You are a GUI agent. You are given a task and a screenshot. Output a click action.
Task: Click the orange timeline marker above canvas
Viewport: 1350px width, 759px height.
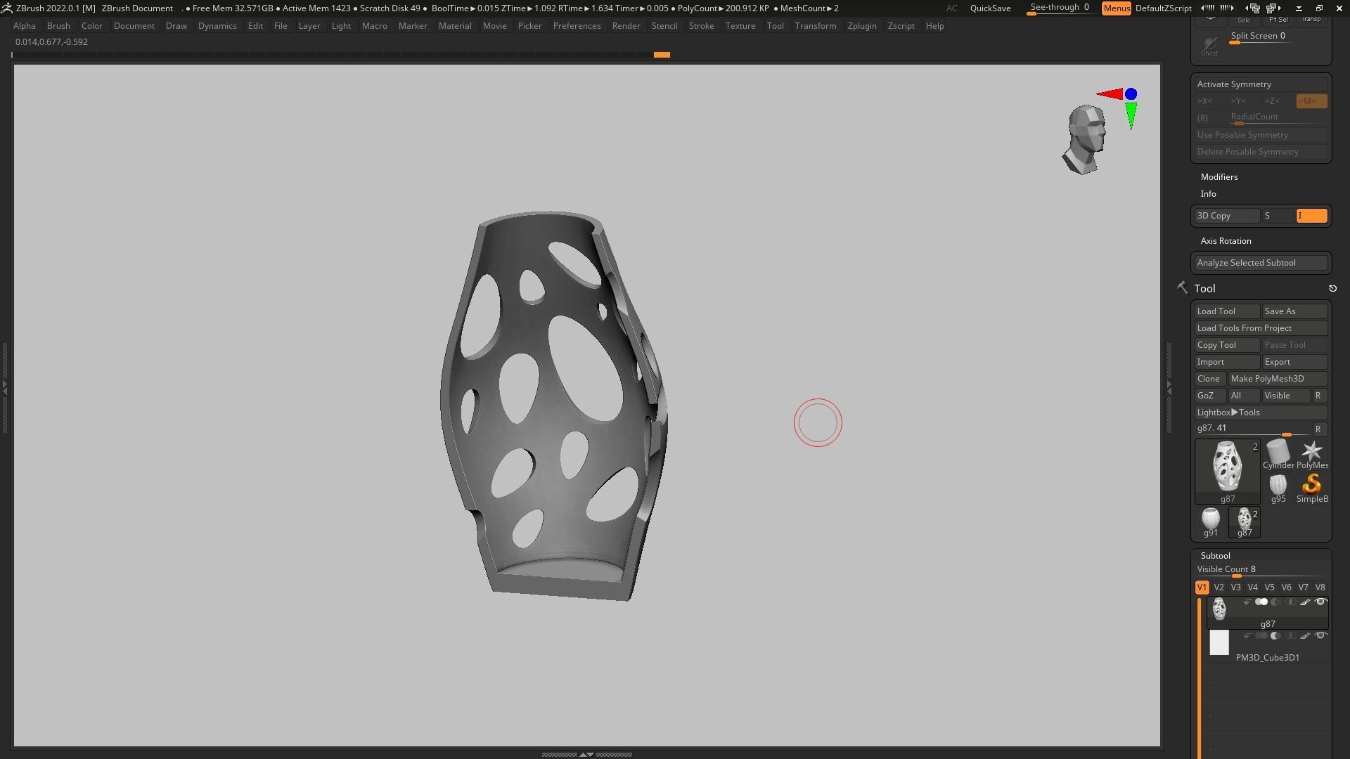(x=662, y=54)
